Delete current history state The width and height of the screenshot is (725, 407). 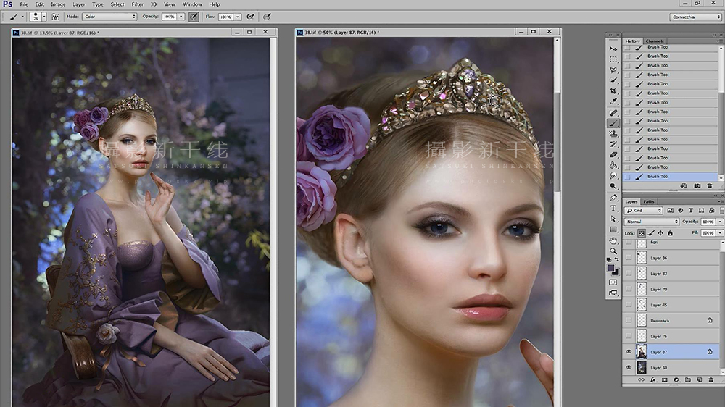tap(710, 185)
